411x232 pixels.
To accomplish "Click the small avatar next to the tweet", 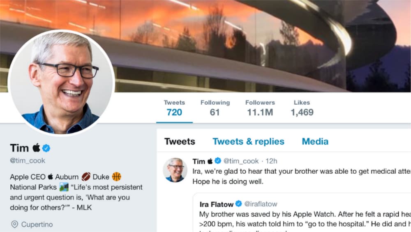I will coord(175,170).
